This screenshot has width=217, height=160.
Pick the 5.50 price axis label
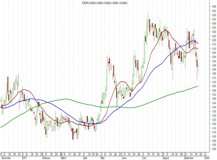(x=214, y=99)
